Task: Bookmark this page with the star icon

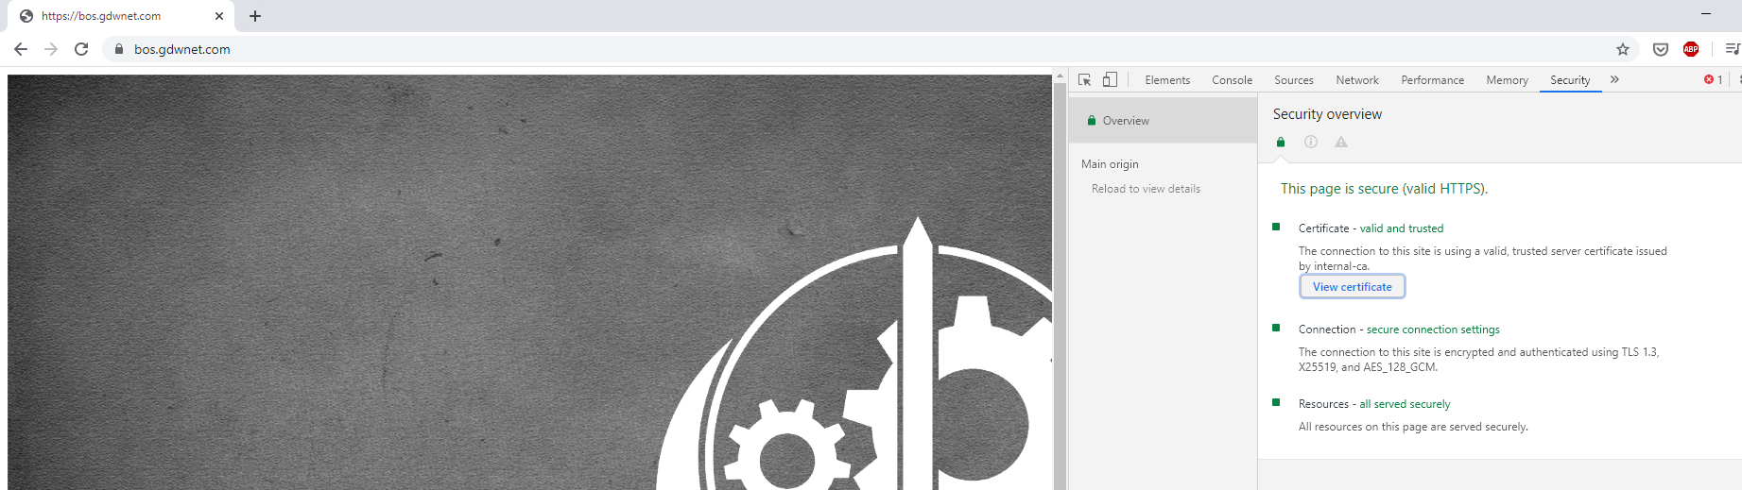Action: (x=1623, y=49)
